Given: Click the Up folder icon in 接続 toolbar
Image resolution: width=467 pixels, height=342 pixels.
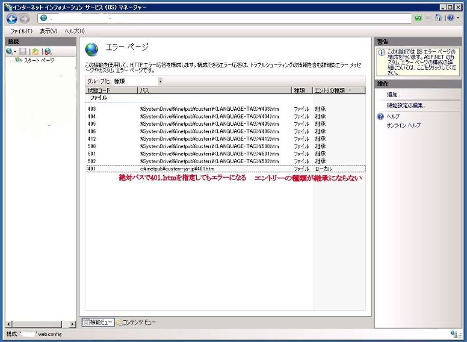Looking at the screenshot, I should (35, 52).
